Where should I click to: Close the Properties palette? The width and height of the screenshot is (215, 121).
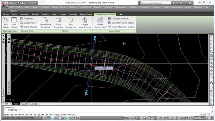click(9, 36)
